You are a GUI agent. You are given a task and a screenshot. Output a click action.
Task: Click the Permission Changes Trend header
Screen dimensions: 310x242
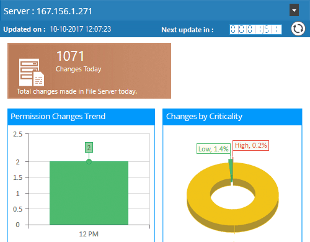pyautogui.click(x=81, y=117)
